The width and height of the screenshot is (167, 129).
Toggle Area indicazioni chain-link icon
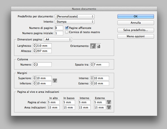point(109,107)
